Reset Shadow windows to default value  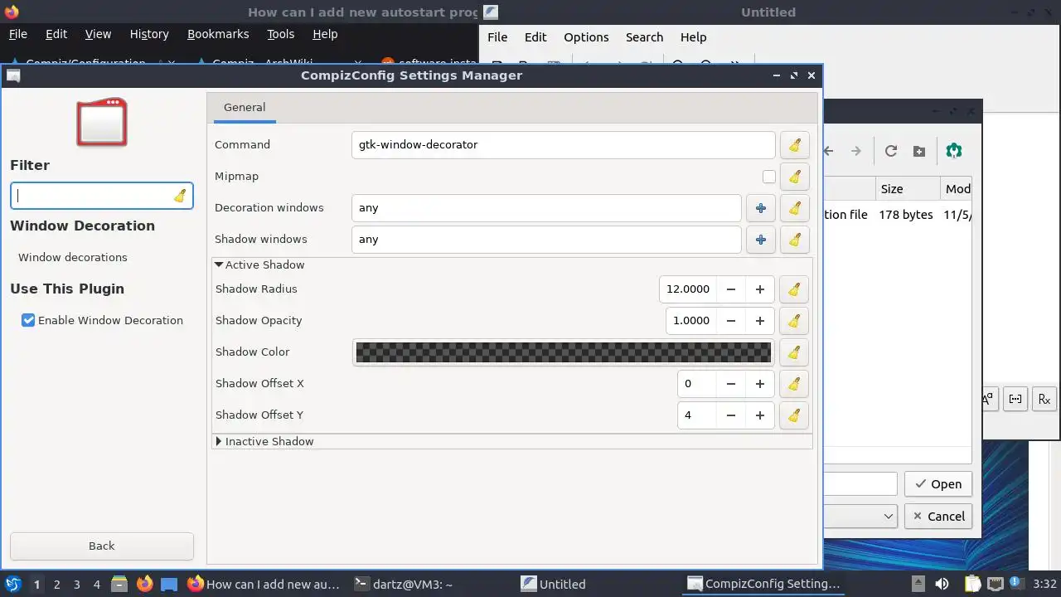click(x=794, y=240)
